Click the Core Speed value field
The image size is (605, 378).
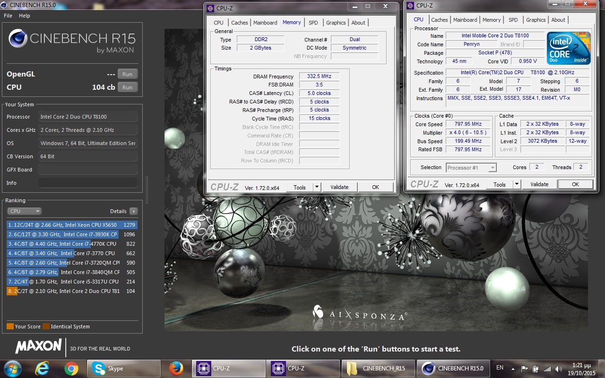(468, 124)
